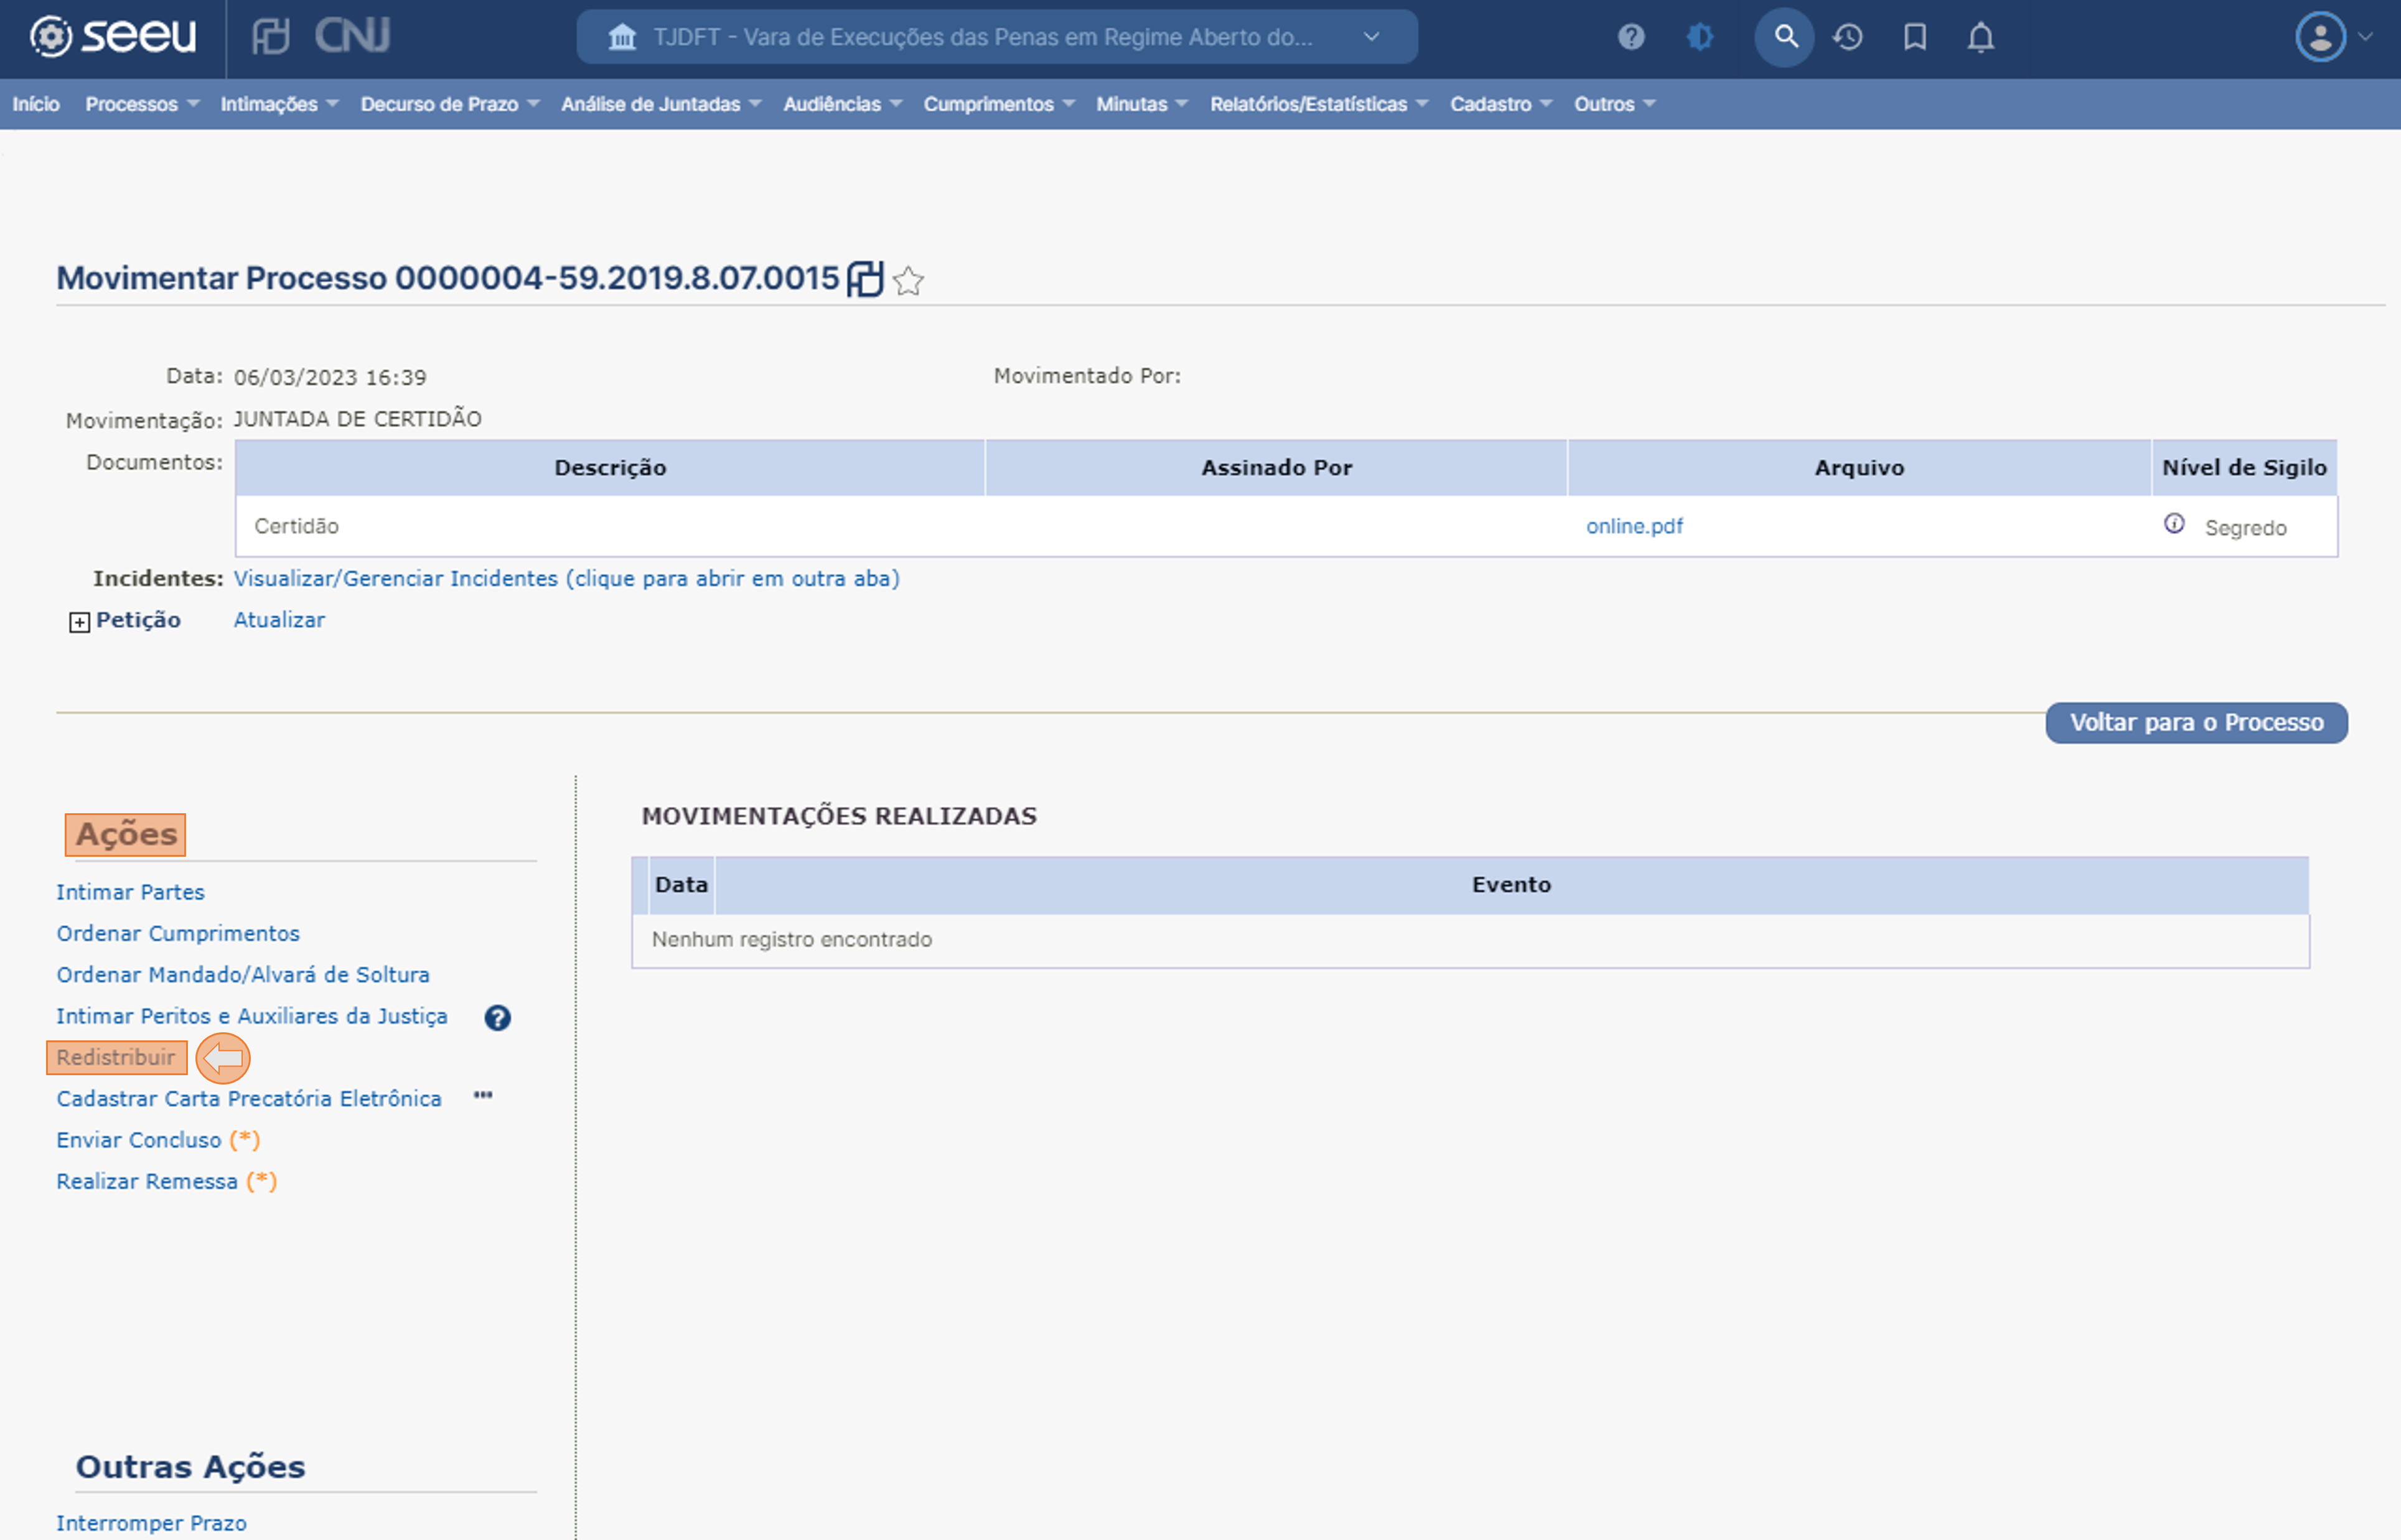This screenshot has width=2401, height=1540.
Task: Click the date '06/03/2023 16:39'
Action: point(330,378)
